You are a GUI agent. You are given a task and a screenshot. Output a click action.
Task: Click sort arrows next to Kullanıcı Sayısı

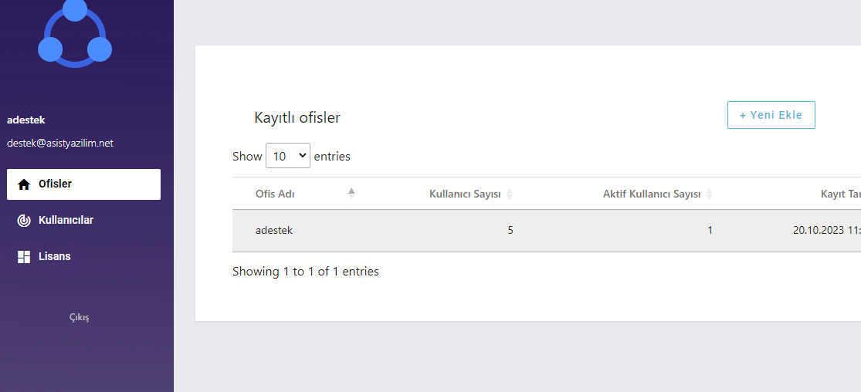click(510, 194)
